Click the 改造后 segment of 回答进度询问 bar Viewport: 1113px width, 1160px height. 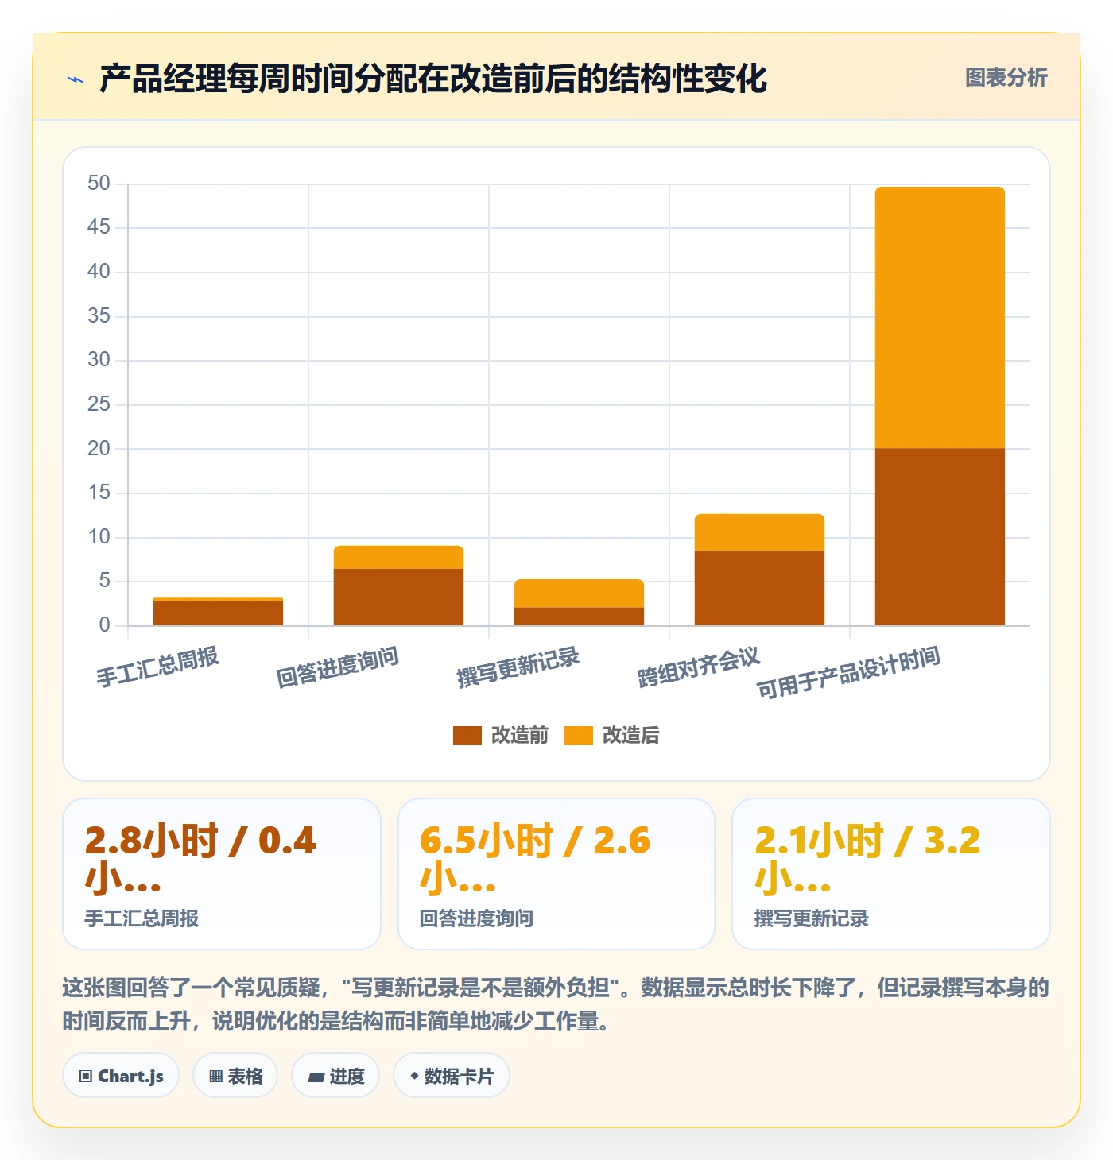398,557
